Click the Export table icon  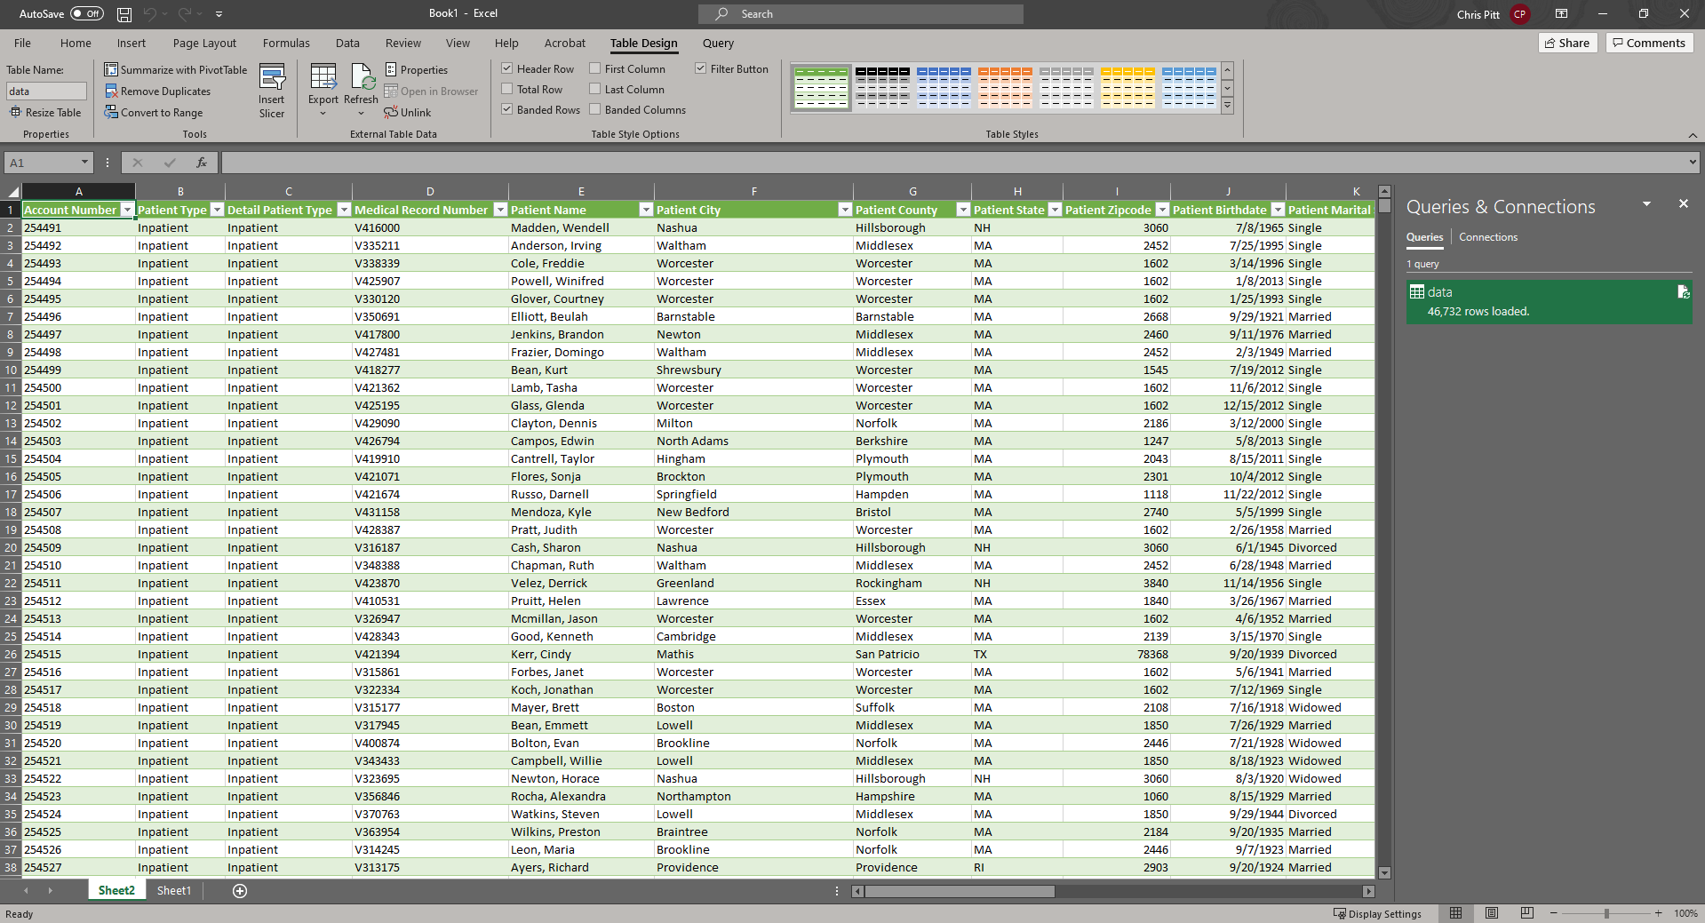tap(323, 78)
